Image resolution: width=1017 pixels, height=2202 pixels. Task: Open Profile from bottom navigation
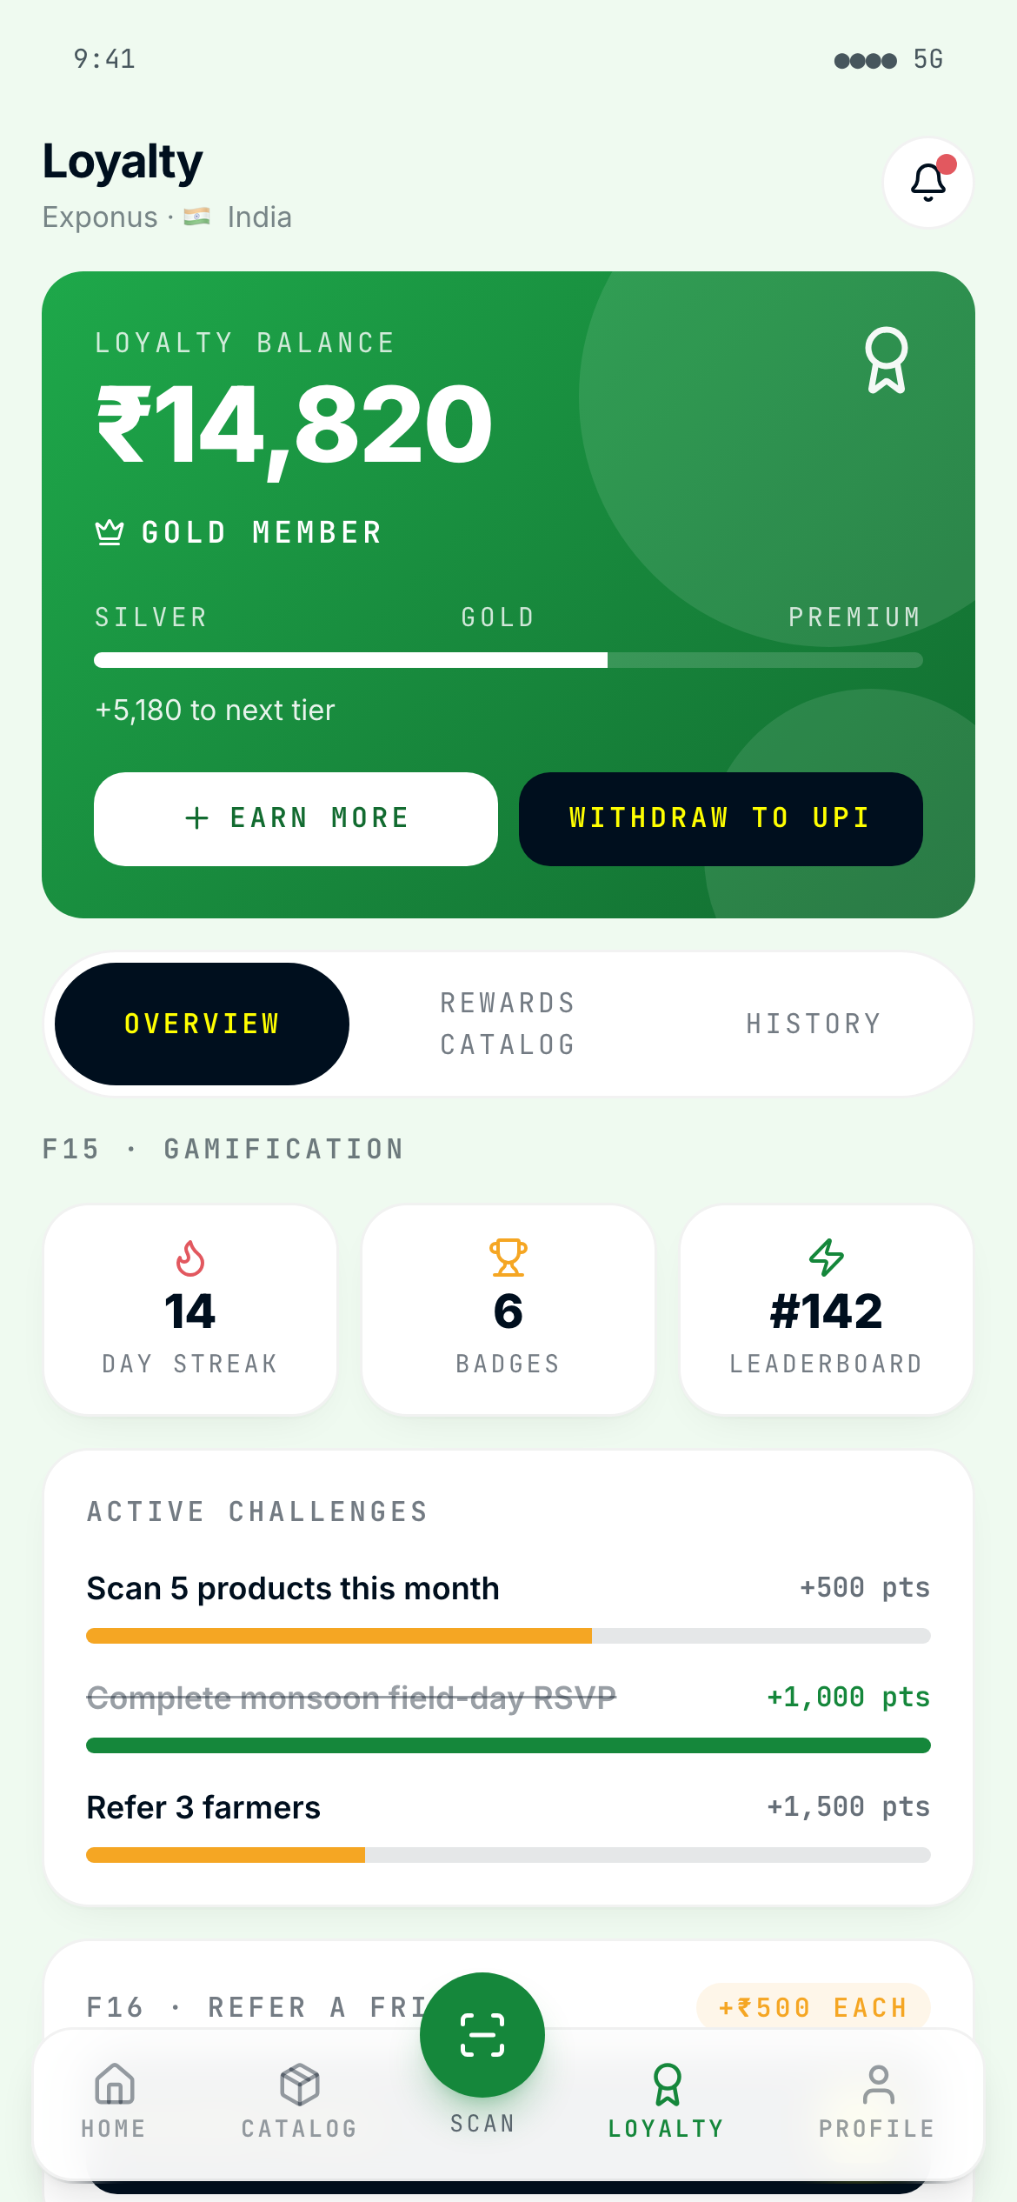(x=877, y=2099)
